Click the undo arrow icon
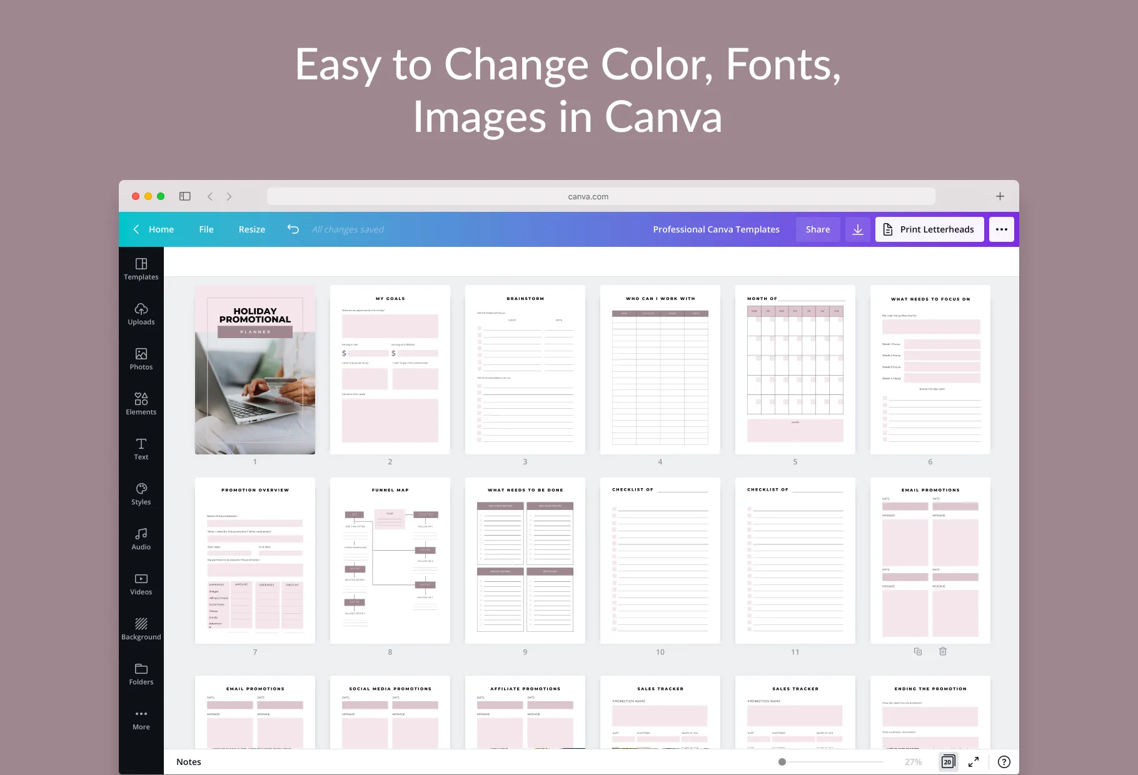This screenshot has height=775, width=1138. coord(293,229)
